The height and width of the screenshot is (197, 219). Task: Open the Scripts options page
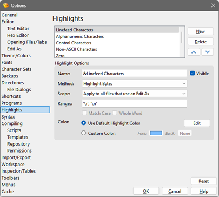[14, 130]
